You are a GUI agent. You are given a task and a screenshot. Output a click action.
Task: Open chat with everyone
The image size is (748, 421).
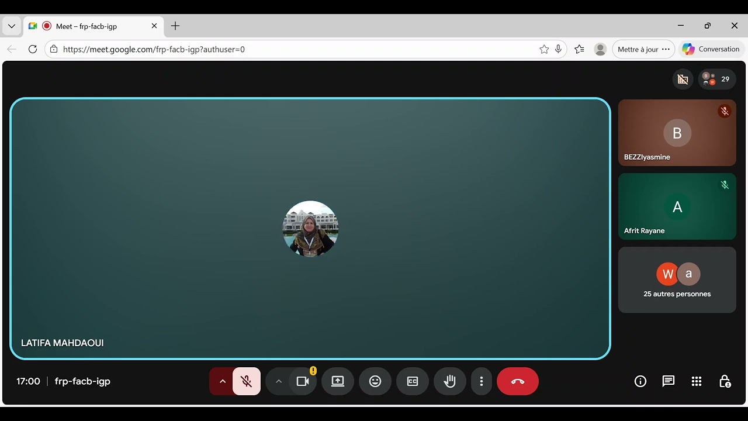coord(669,381)
